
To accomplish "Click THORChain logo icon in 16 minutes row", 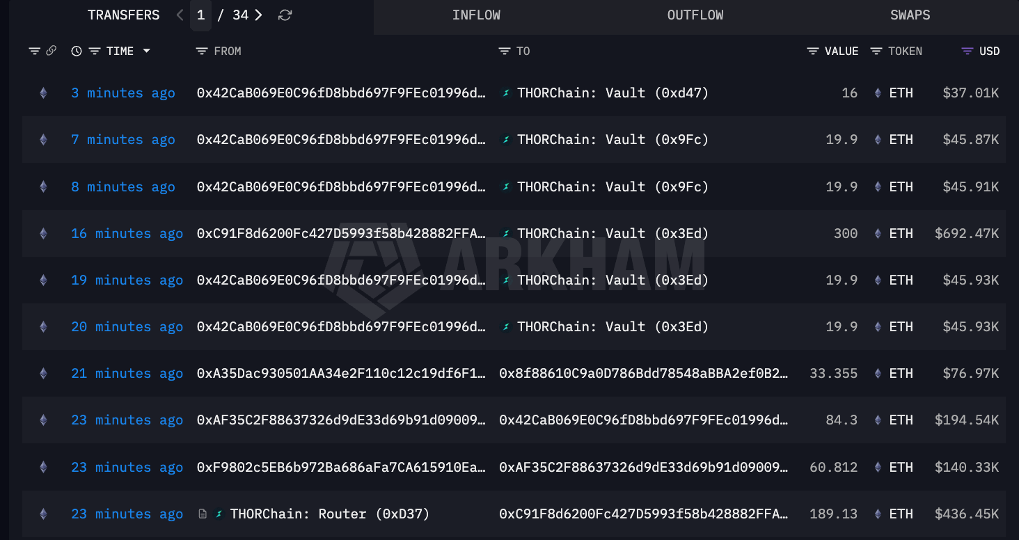I will pos(506,234).
